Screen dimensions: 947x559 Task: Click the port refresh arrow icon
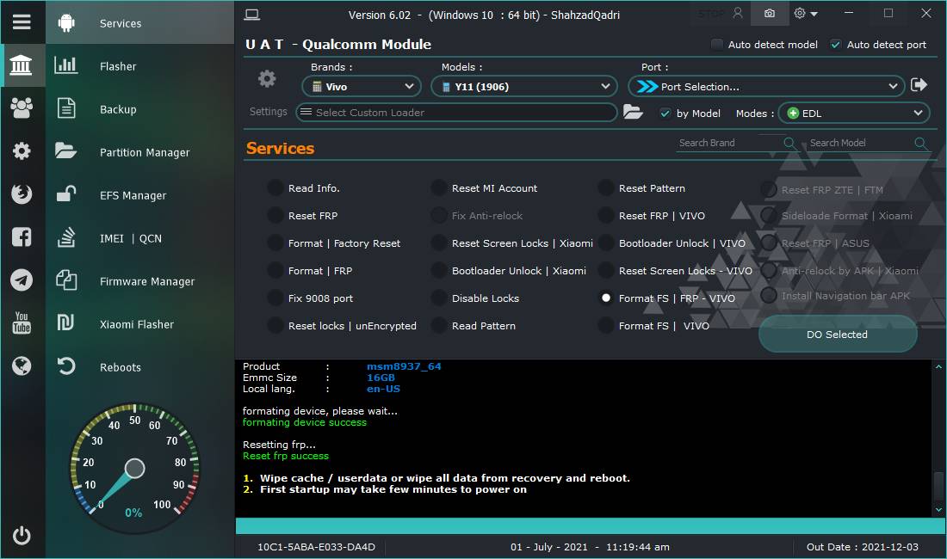point(919,85)
